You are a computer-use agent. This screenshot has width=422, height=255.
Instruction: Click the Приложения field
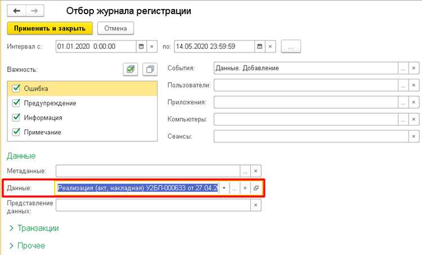306,102
